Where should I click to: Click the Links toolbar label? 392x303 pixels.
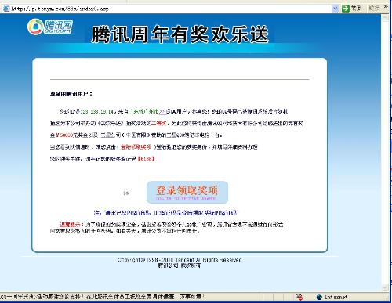click(x=374, y=9)
